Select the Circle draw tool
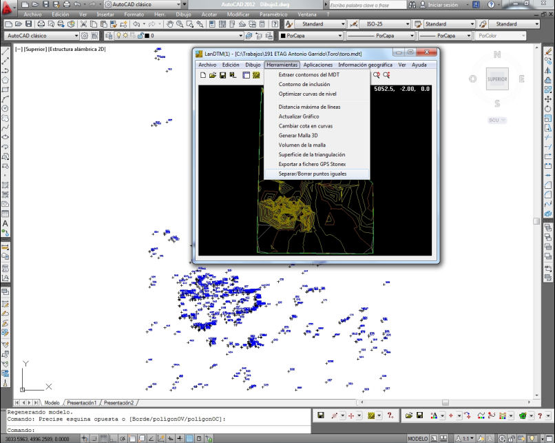This screenshot has height=443, width=555. tap(6, 109)
